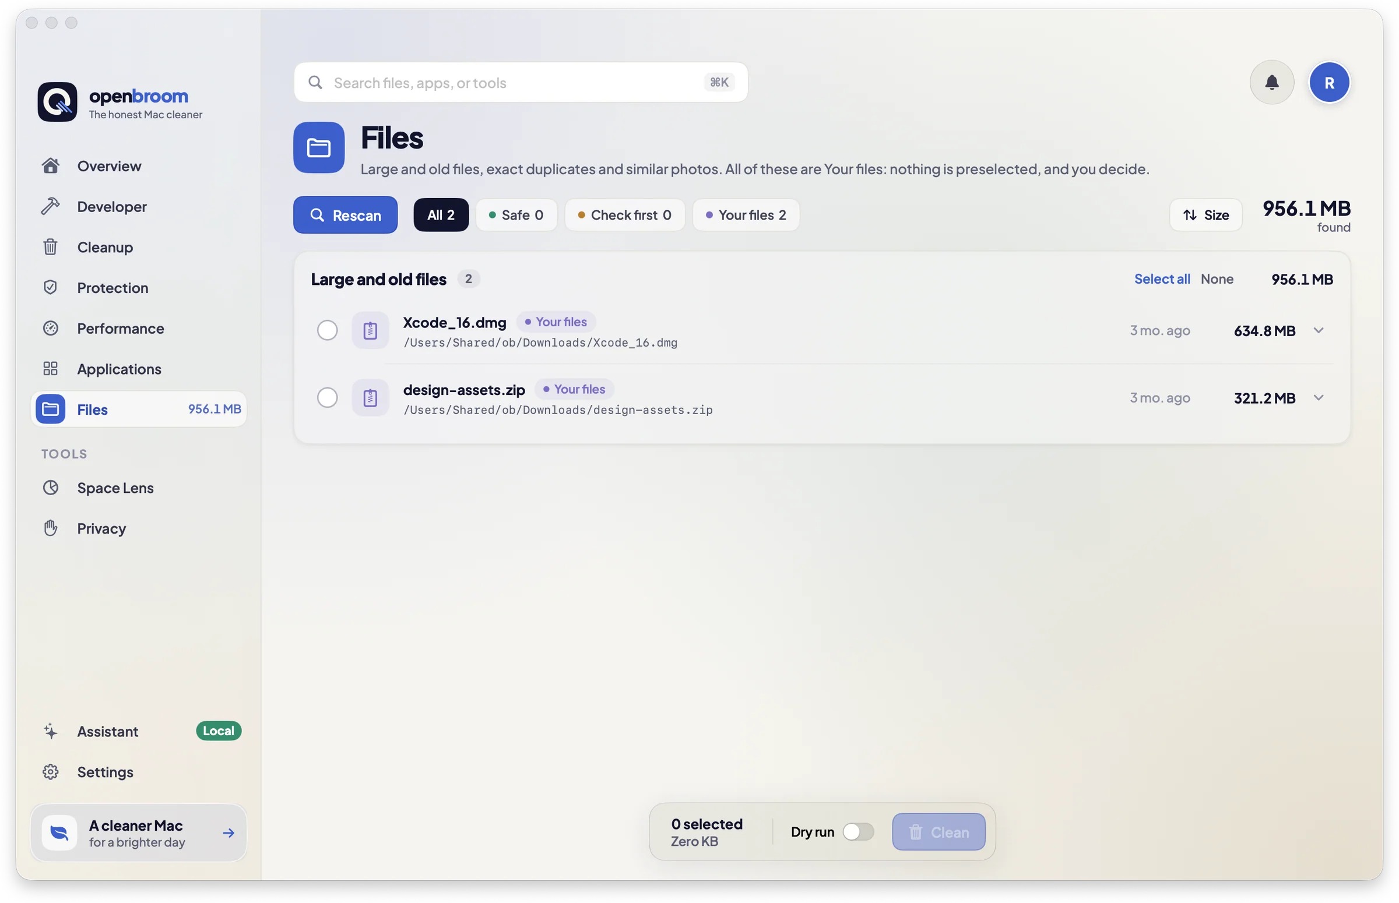The image size is (1399, 903).
Task: Click None to deselect files
Action: (x=1216, y=278)
